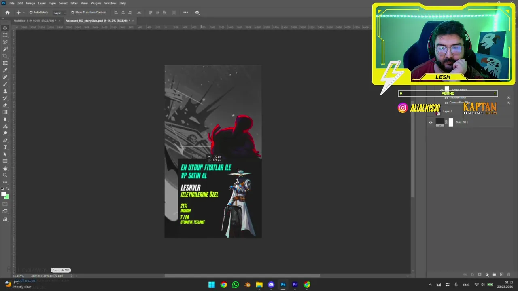This screenshot has height=291, width=518.
Task: Set the foreground color swatch
Action: pyautogui.click(x=4, y=194)
